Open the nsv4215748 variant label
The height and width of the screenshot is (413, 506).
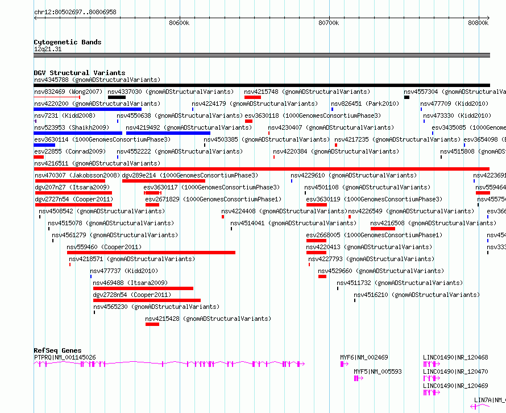pyautogui.click(x=307, y=92)
